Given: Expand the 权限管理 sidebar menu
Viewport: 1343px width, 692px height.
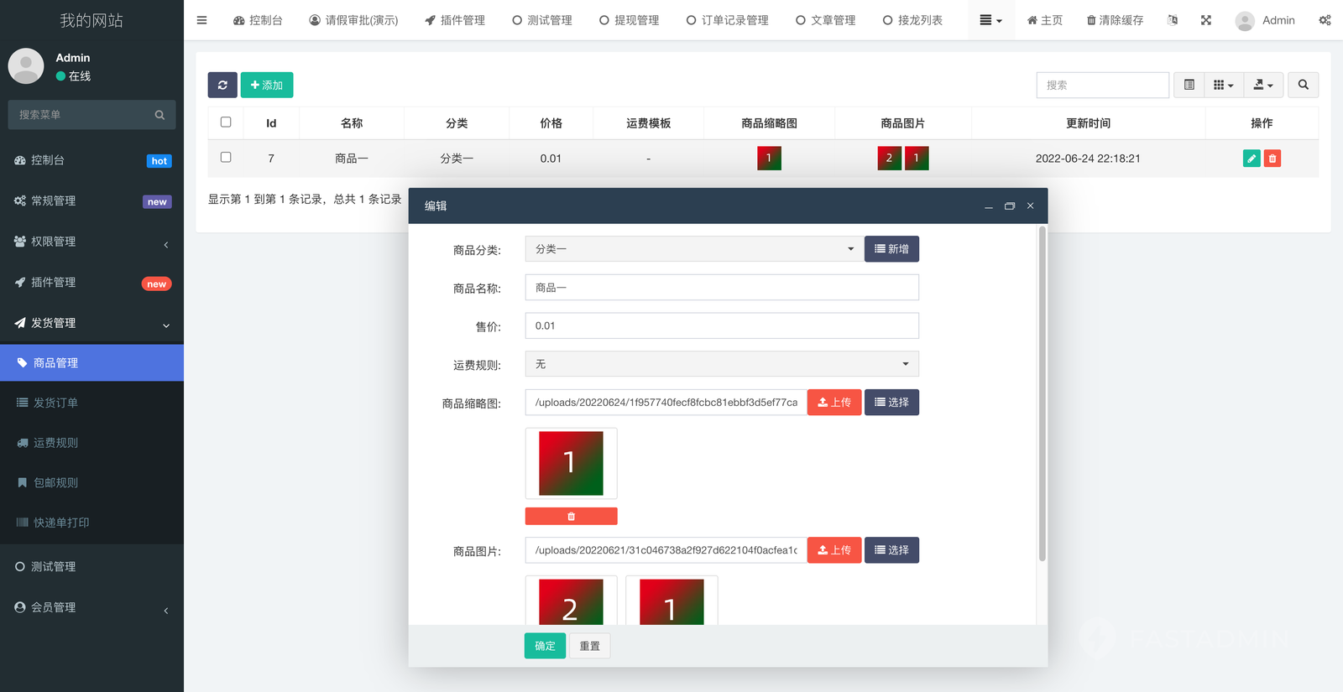Looking at the screenshot, I should (x=91, y=242).
